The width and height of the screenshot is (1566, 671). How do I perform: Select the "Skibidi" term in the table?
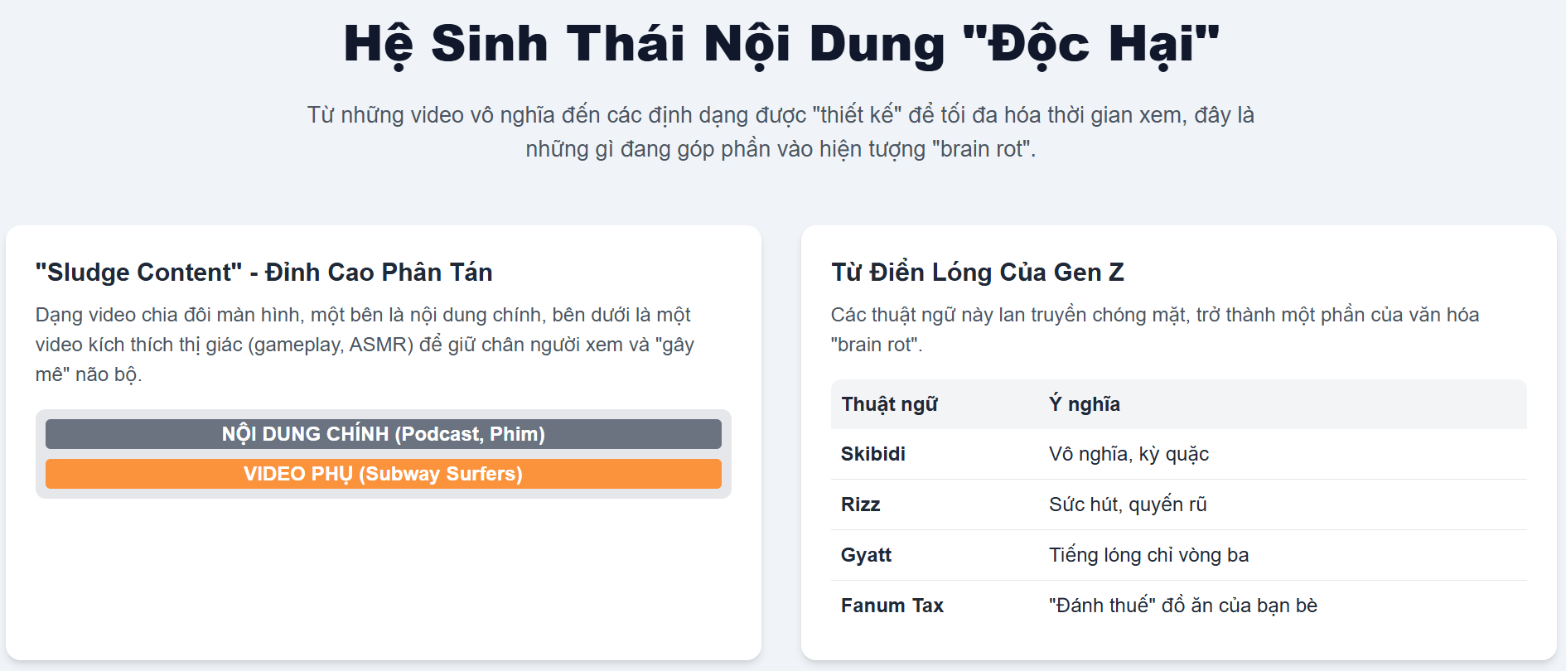(x=872, y=454)
